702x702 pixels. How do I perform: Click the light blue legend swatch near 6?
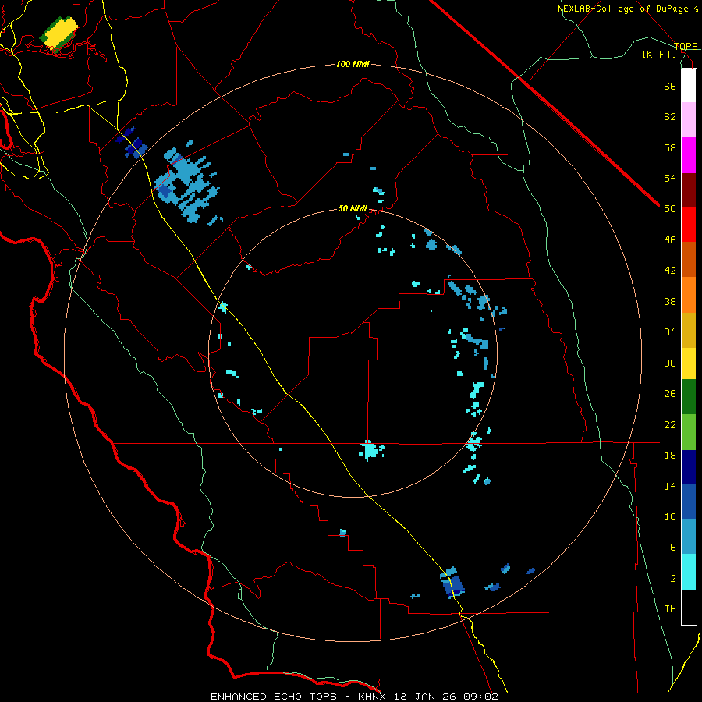coord(689,537)
